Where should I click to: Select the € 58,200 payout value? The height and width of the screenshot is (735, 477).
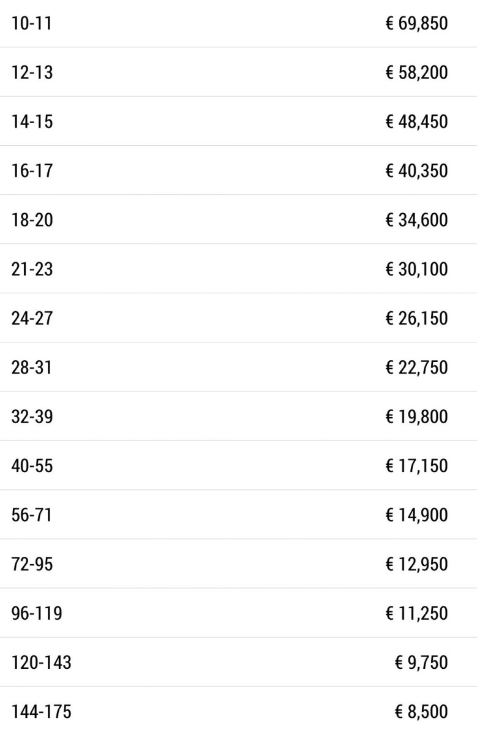point(416,73)
